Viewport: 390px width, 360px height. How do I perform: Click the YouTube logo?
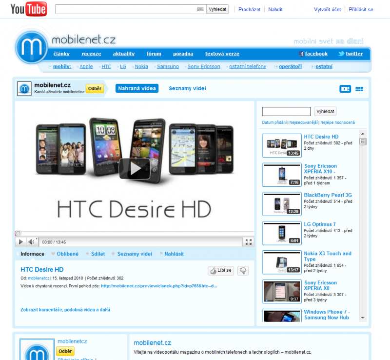click(29, 9)
